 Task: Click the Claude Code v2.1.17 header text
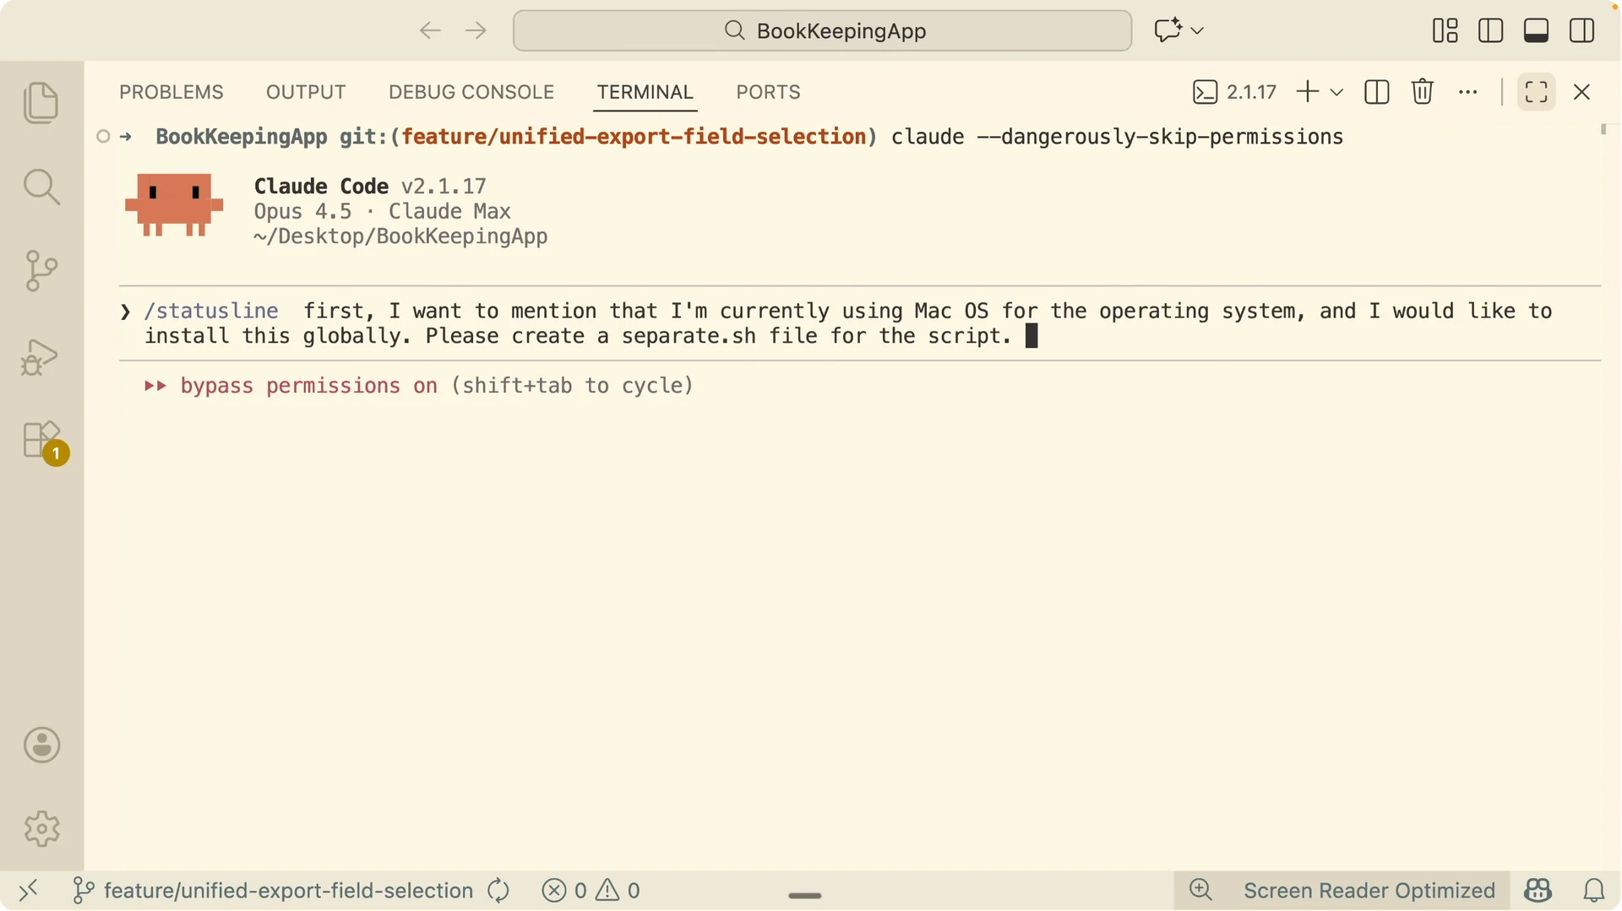370,187
